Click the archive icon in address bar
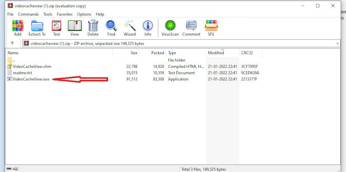 [26, 44]
